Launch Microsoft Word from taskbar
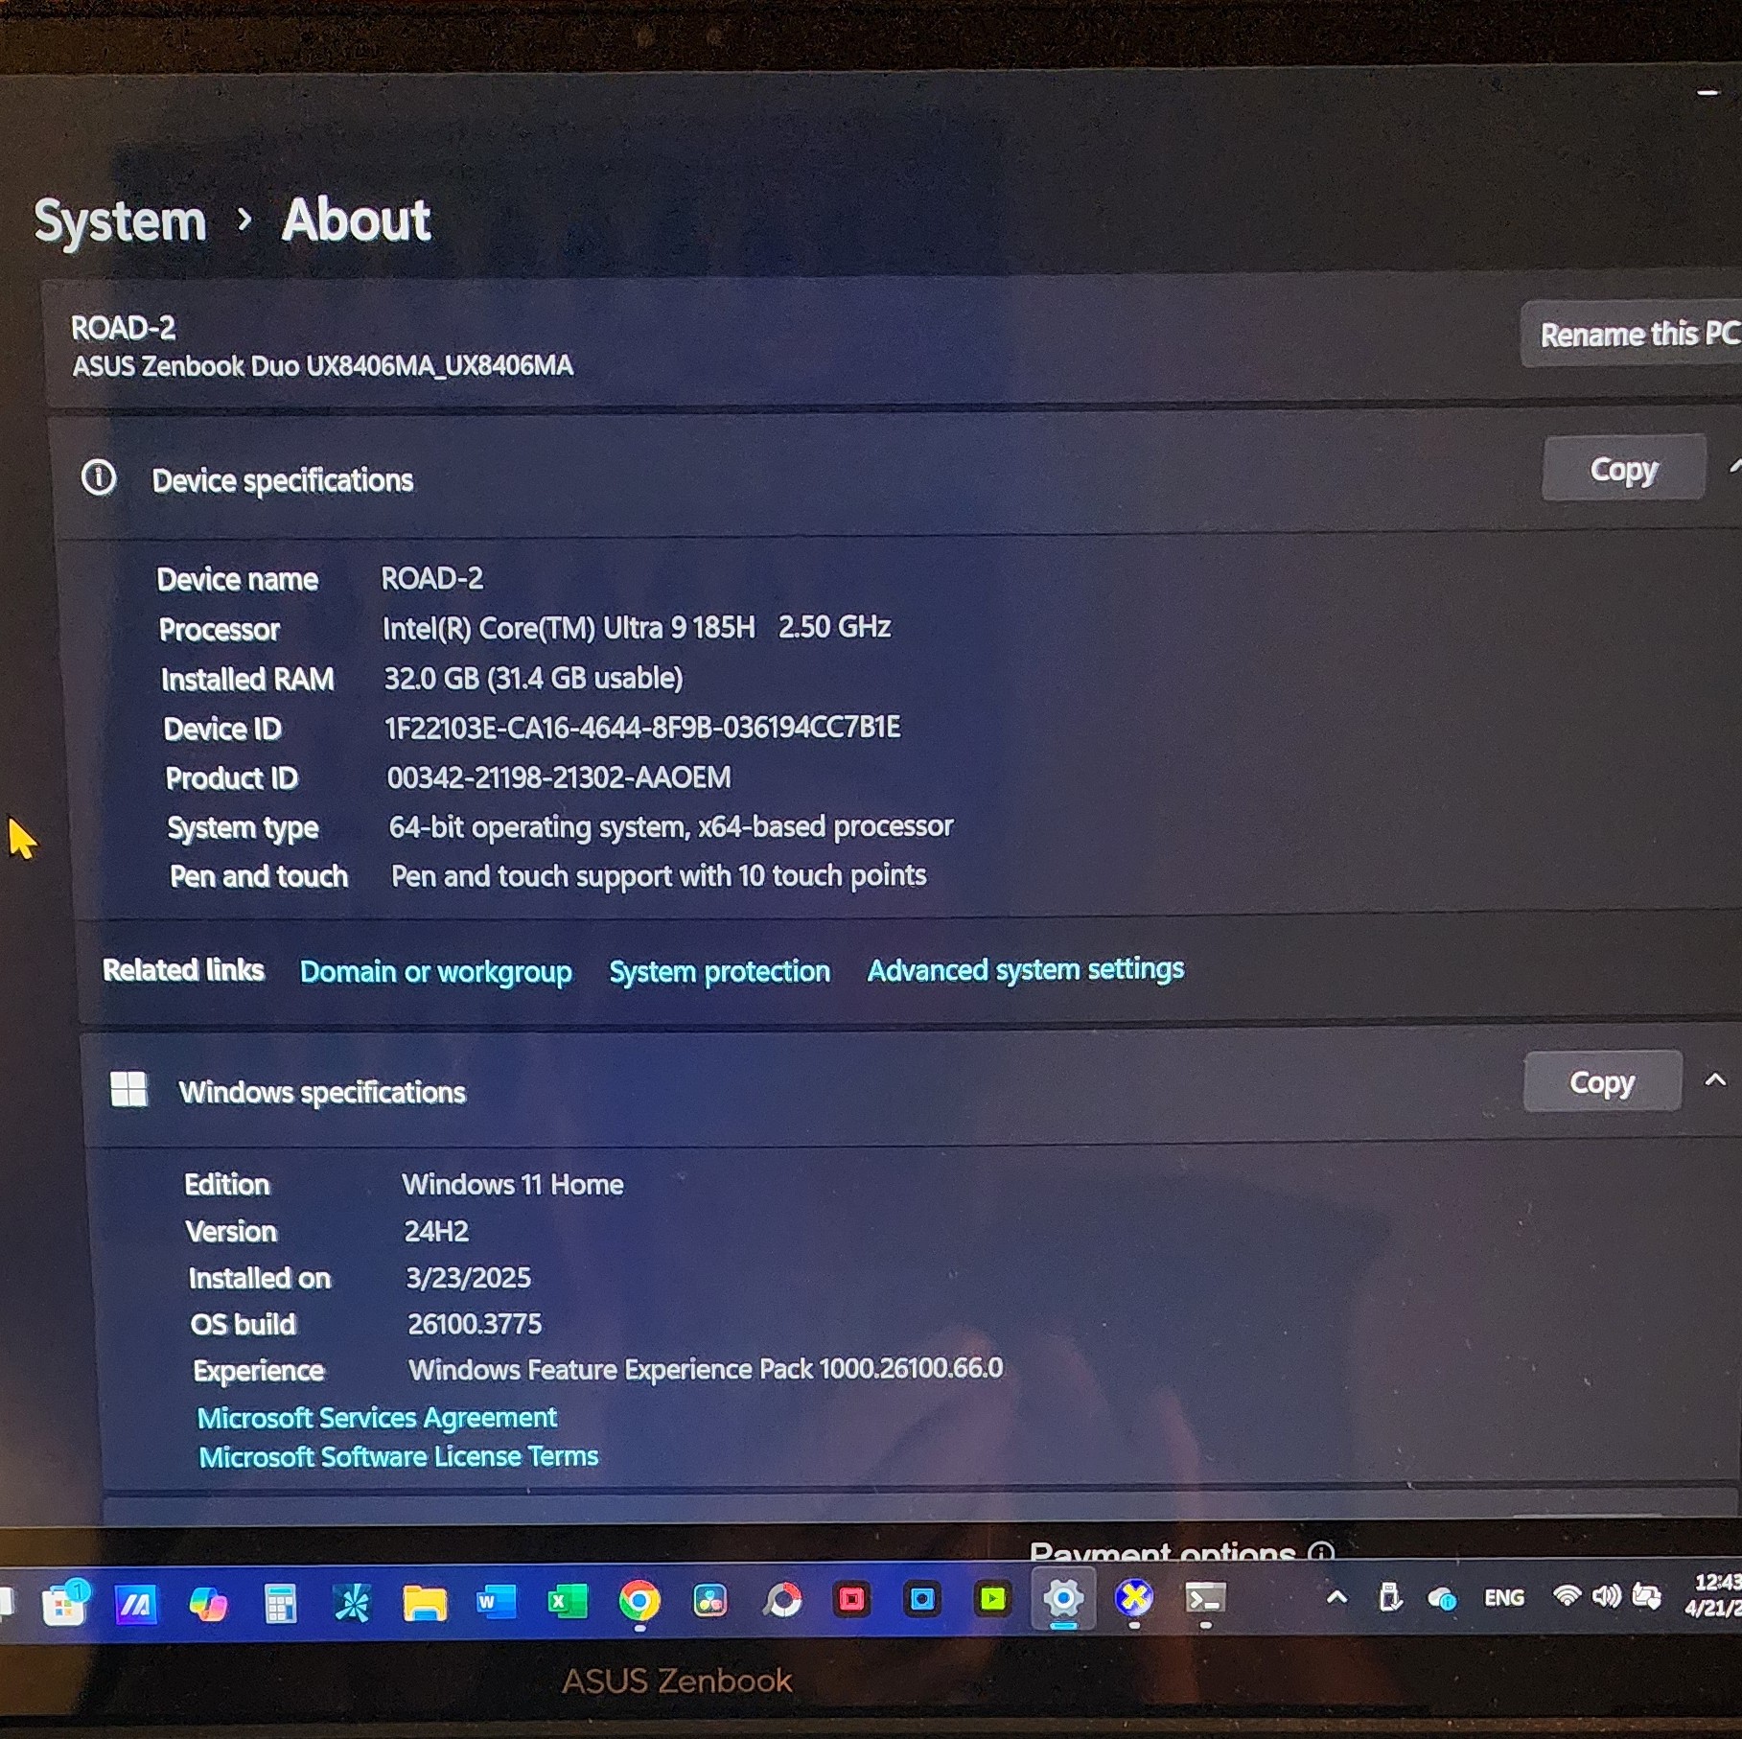Viewport: 1742px width, 1739px height. [496, 1601]
